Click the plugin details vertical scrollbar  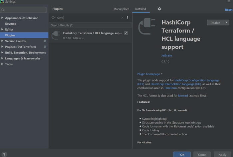pos(232,89)
